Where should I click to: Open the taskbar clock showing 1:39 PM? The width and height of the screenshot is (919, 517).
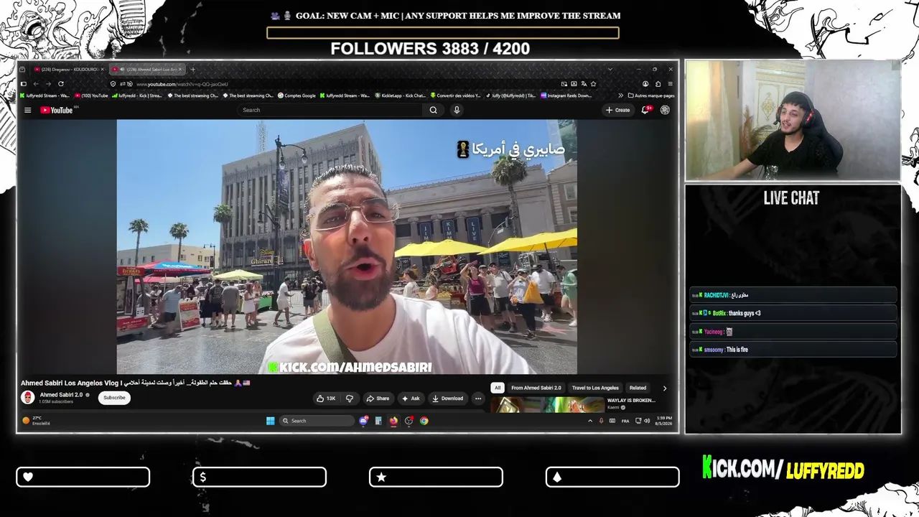pyautogui.click(x=663, y=421)
